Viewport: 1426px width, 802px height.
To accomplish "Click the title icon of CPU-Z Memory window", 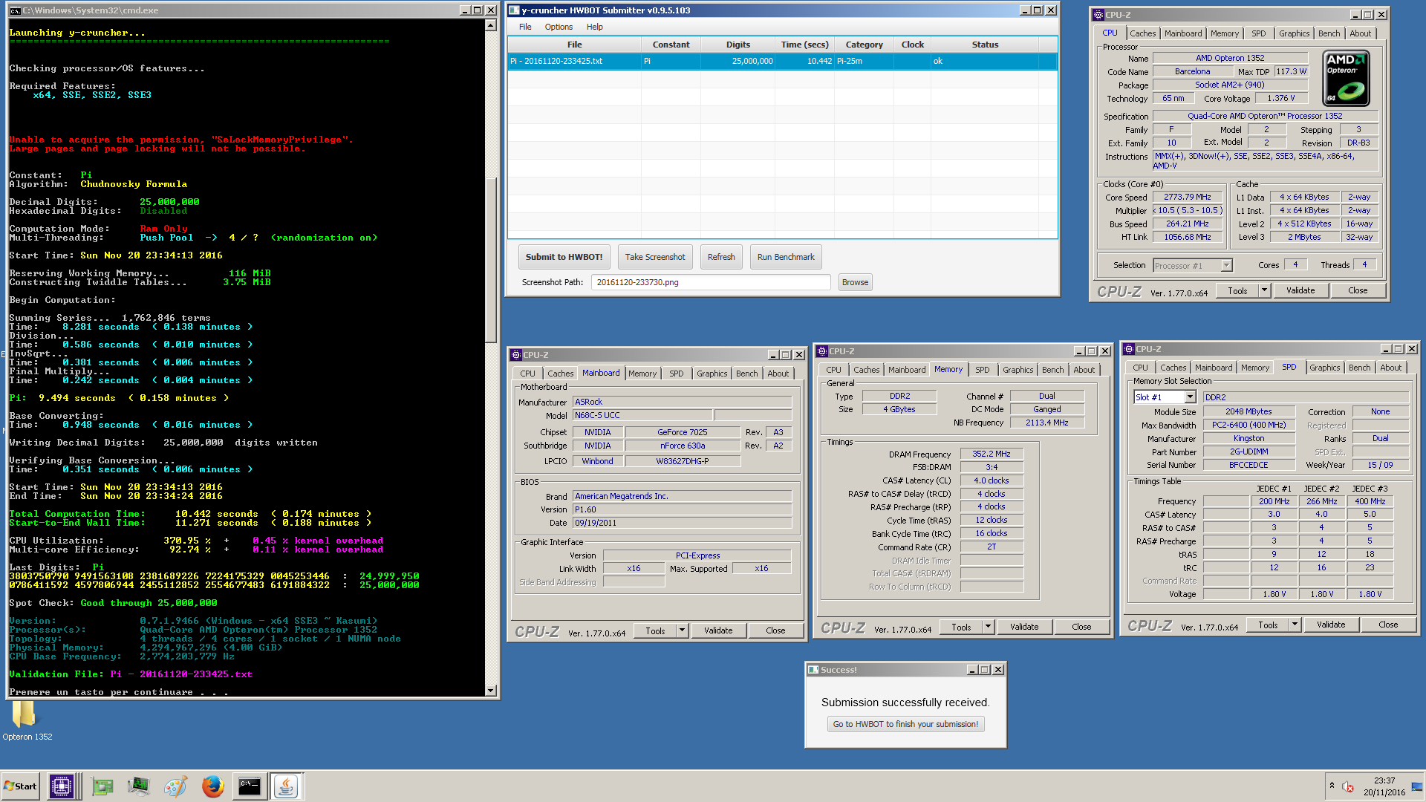I will [x=822, y=351].
